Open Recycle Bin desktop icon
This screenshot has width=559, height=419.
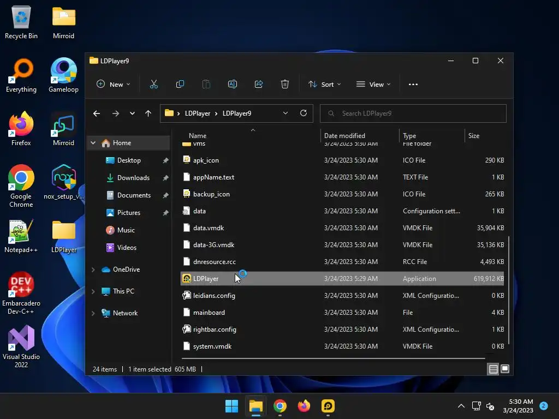pos(21,22)
